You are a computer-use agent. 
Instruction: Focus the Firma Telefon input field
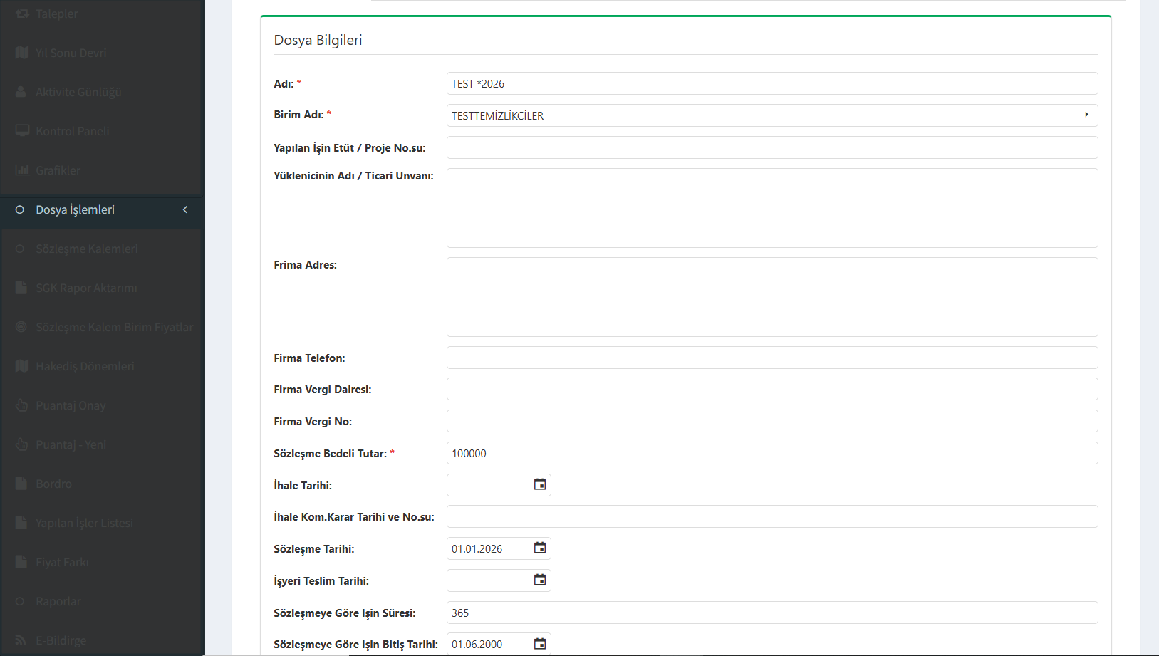click(x=771, y=358)
